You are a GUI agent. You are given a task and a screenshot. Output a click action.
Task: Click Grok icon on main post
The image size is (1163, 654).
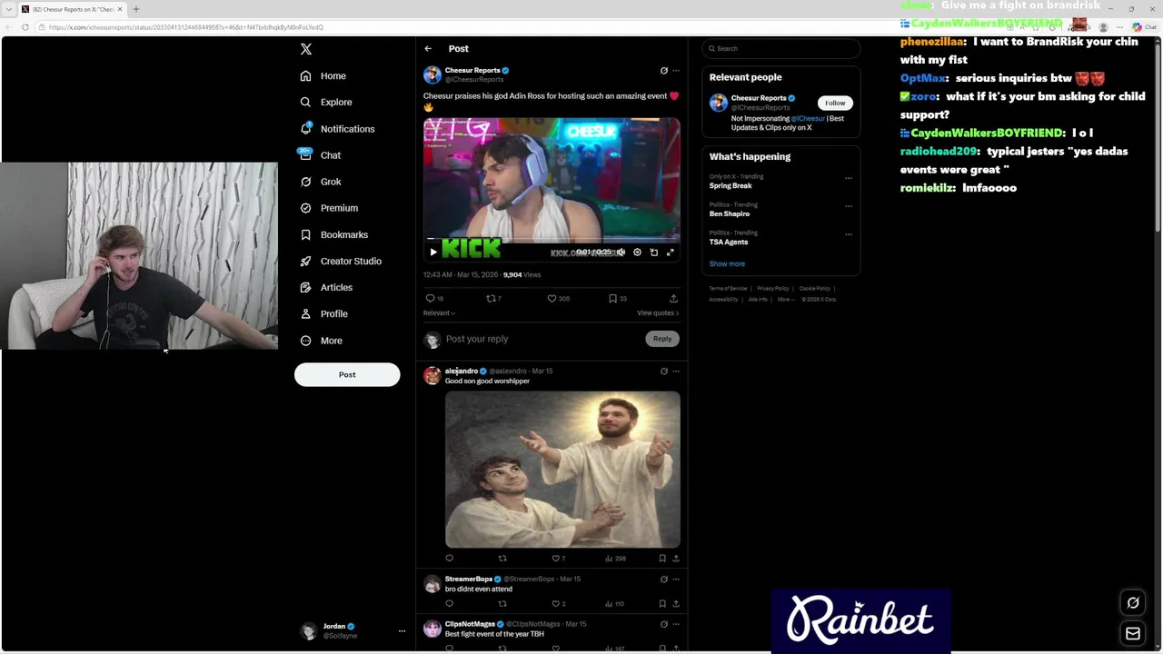pyautogui.click(x=663, y=71)
